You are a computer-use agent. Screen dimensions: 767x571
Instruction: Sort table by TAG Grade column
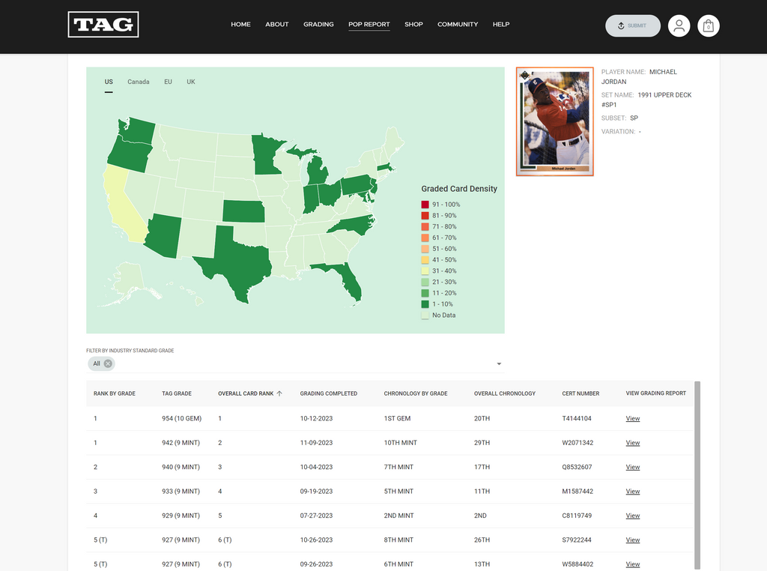point(177,393)
